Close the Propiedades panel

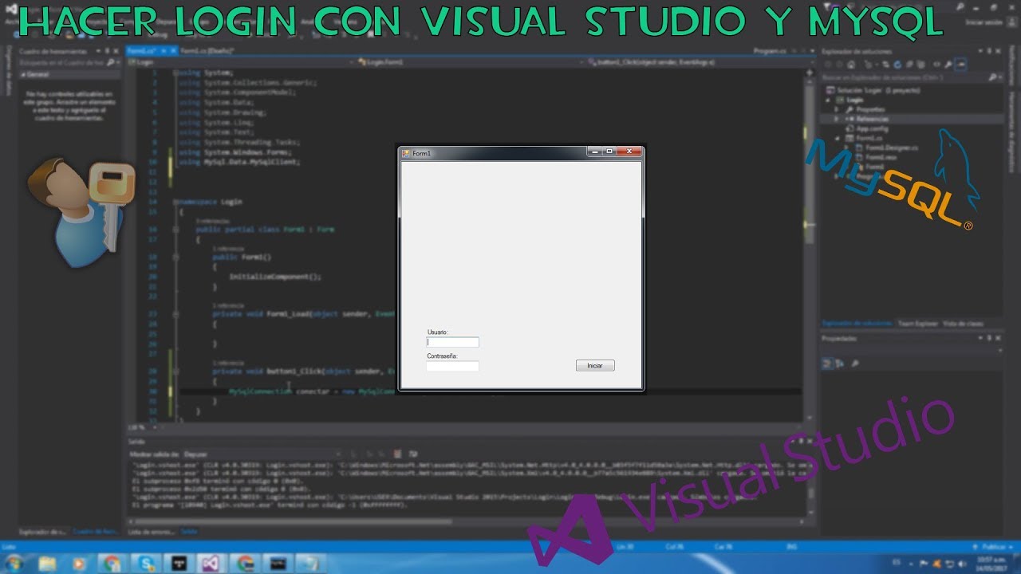pyautogui.click(x=999, y=339)
